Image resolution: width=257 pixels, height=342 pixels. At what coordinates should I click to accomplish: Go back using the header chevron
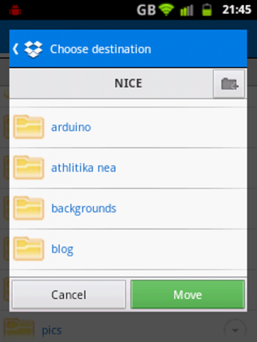15,49
